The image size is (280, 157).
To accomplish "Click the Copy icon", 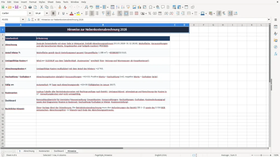I will click(46, 7).
